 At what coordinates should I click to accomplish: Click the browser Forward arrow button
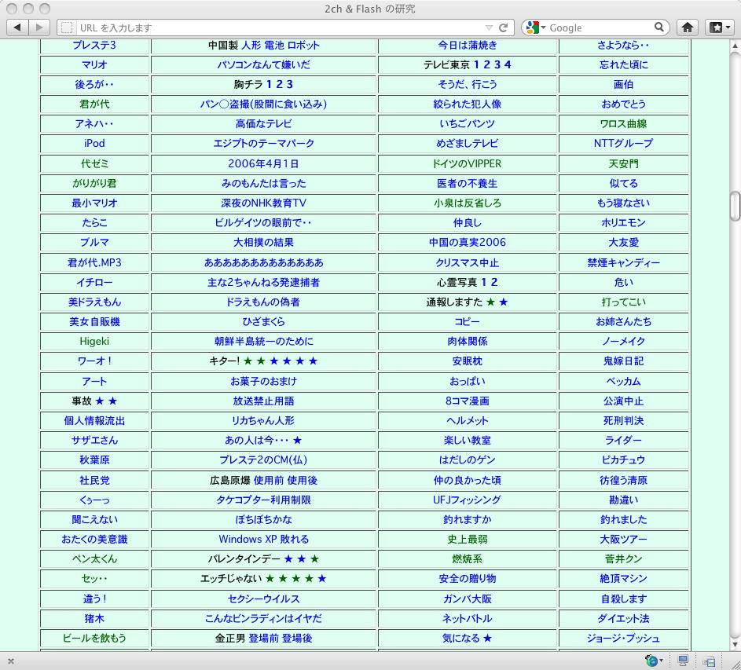click(x=39, y=27)
